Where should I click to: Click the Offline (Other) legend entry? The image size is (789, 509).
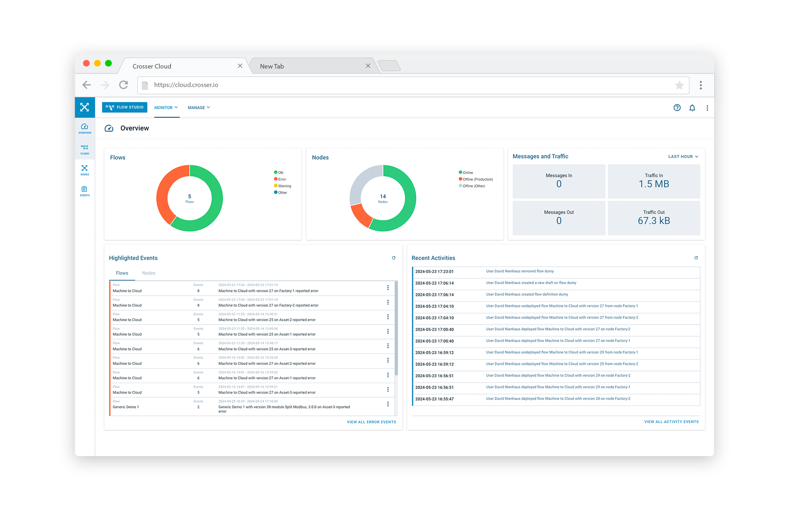click(472, 186)
